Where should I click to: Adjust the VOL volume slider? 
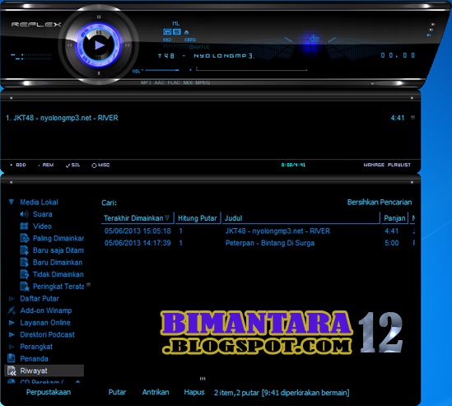tap(162, 70)
